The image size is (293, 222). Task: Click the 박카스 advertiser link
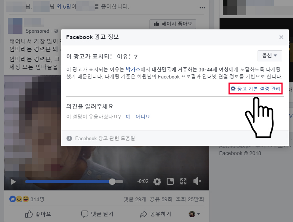click(133, 69)
